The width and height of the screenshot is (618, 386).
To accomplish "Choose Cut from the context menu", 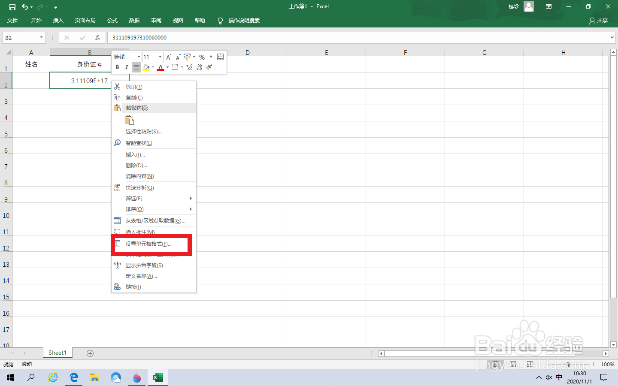I will click(154, 87).
